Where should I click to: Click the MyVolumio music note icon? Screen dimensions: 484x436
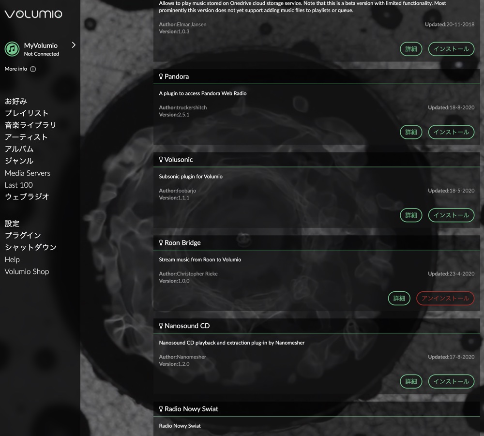12,49
